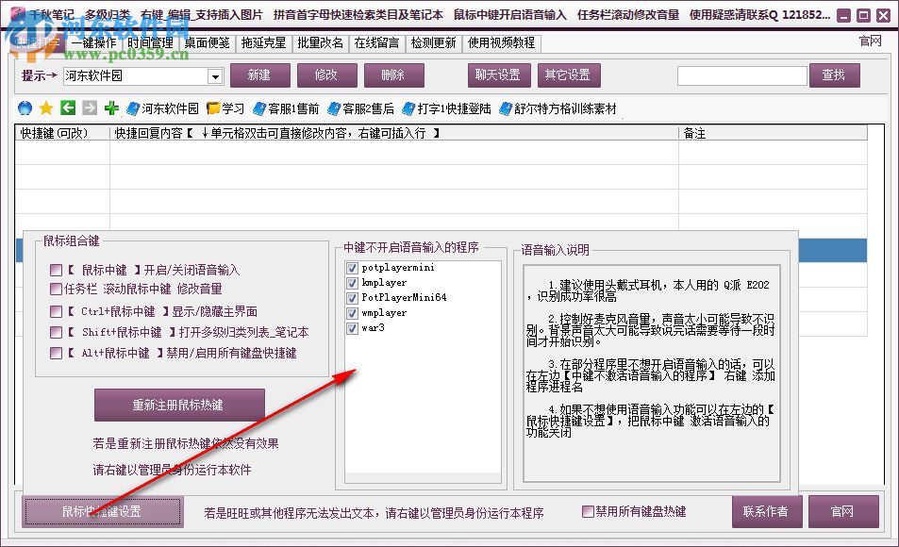Switch to the 使用视频教程 tab
Screen dimensions: 899x547
pyautogui.click(x=502, y=41)
